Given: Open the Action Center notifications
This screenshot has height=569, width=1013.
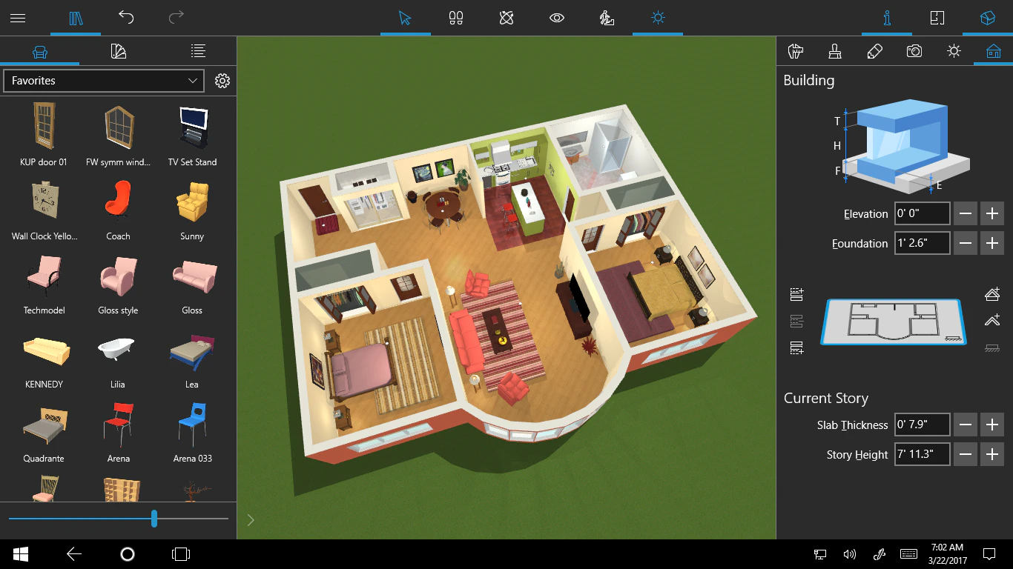Looking at the screenshot, I should click(989, 553).
